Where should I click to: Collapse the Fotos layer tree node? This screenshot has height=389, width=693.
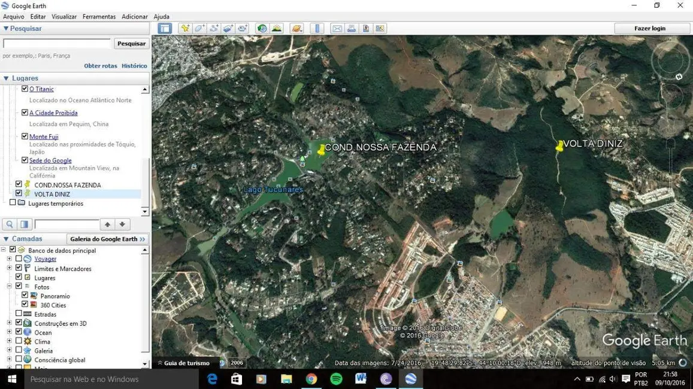[x=9, y=287]
